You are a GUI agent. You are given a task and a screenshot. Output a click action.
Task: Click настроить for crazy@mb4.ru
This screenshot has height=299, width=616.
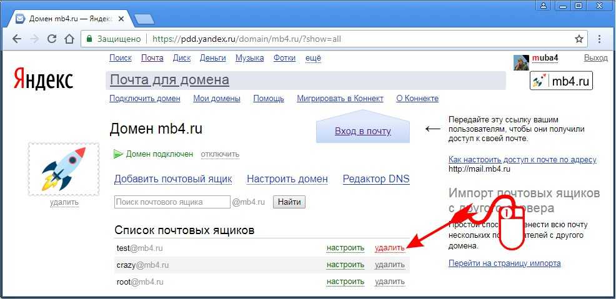click(345, 265)
